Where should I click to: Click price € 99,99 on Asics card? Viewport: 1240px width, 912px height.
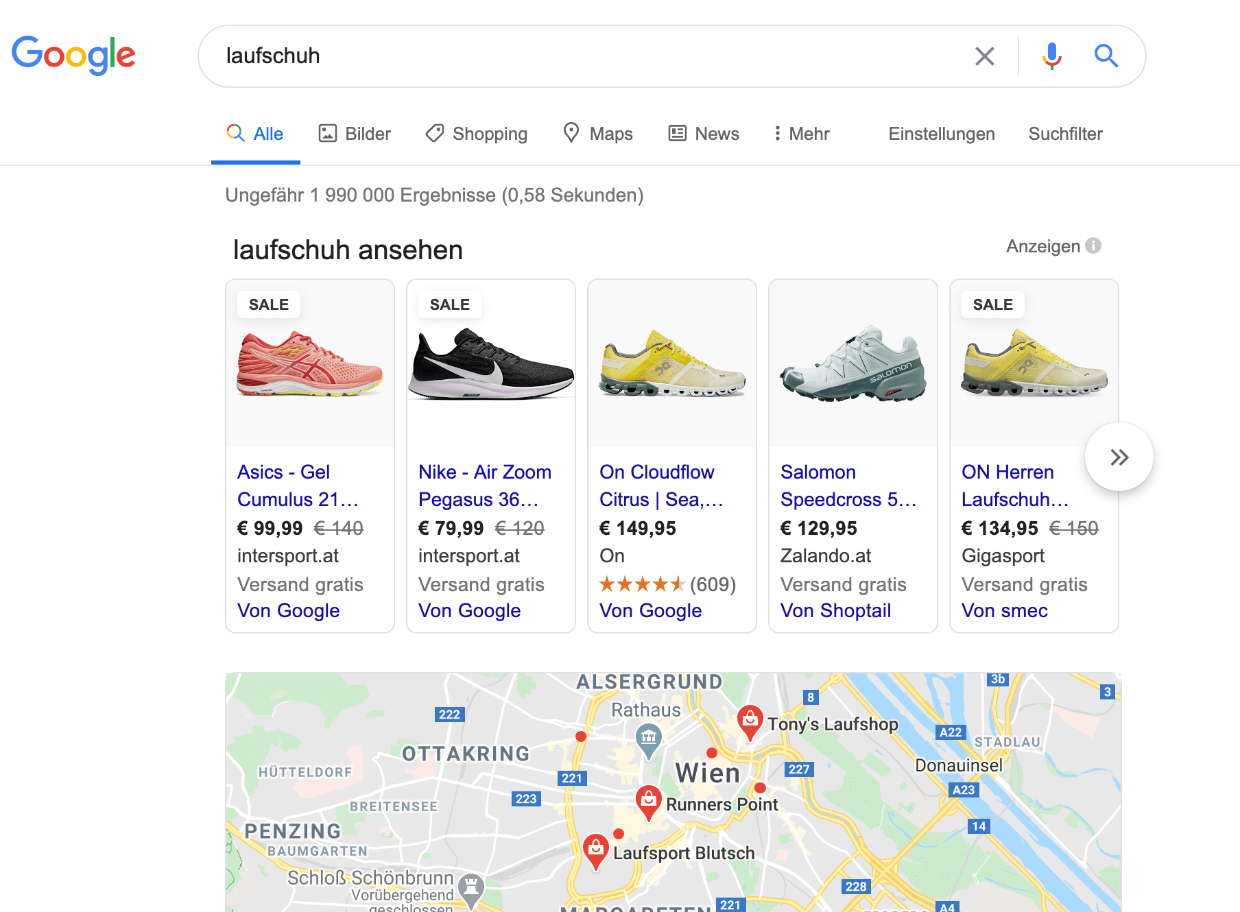[x=270, y=528]
